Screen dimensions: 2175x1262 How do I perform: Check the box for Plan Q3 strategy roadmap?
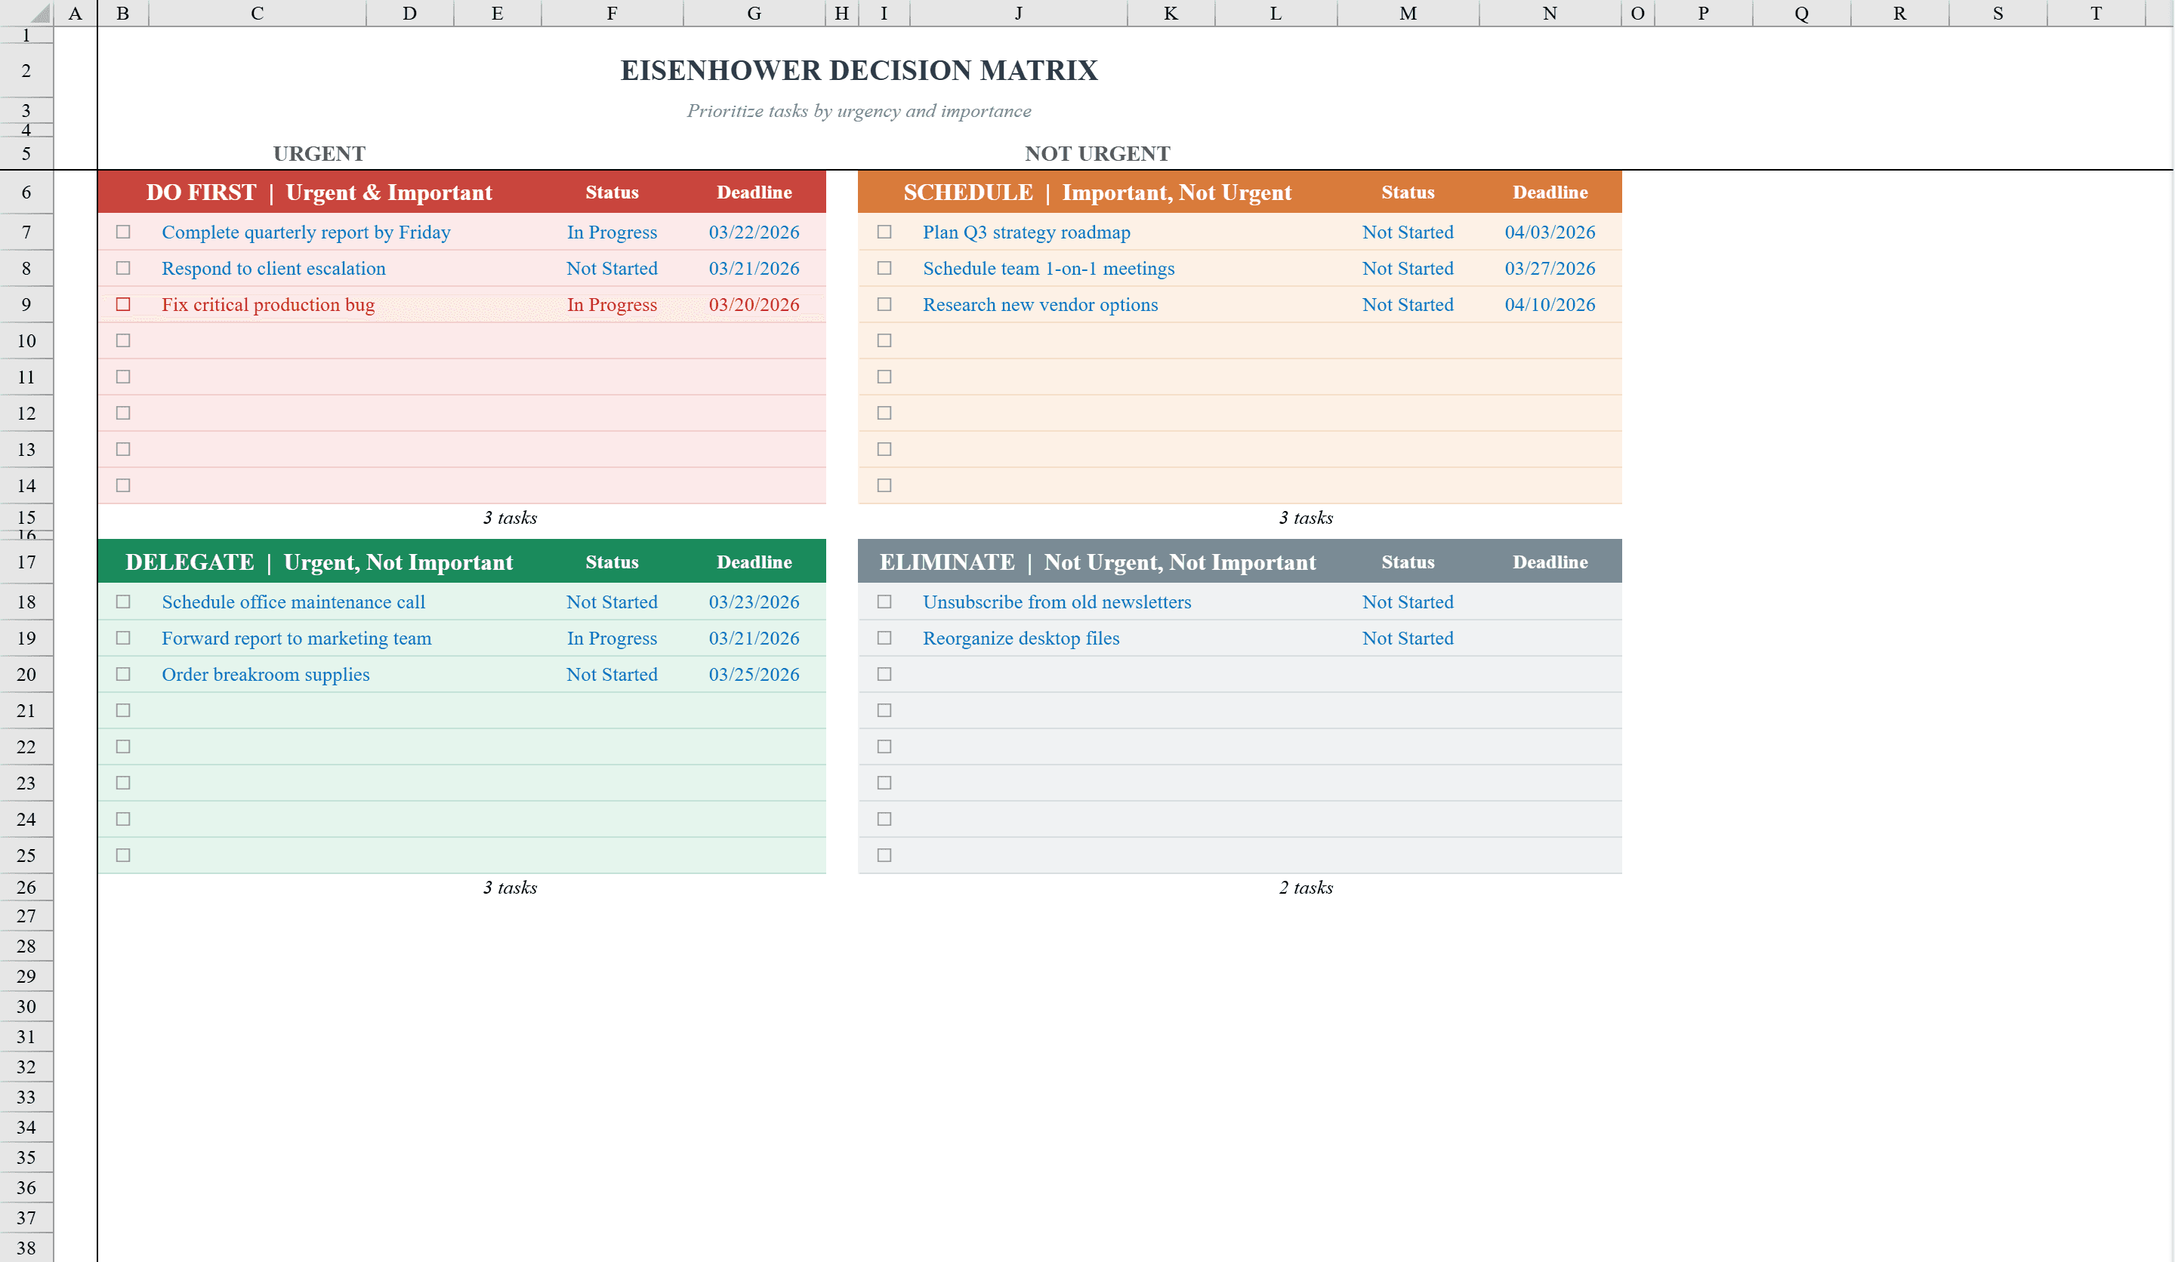884,232
